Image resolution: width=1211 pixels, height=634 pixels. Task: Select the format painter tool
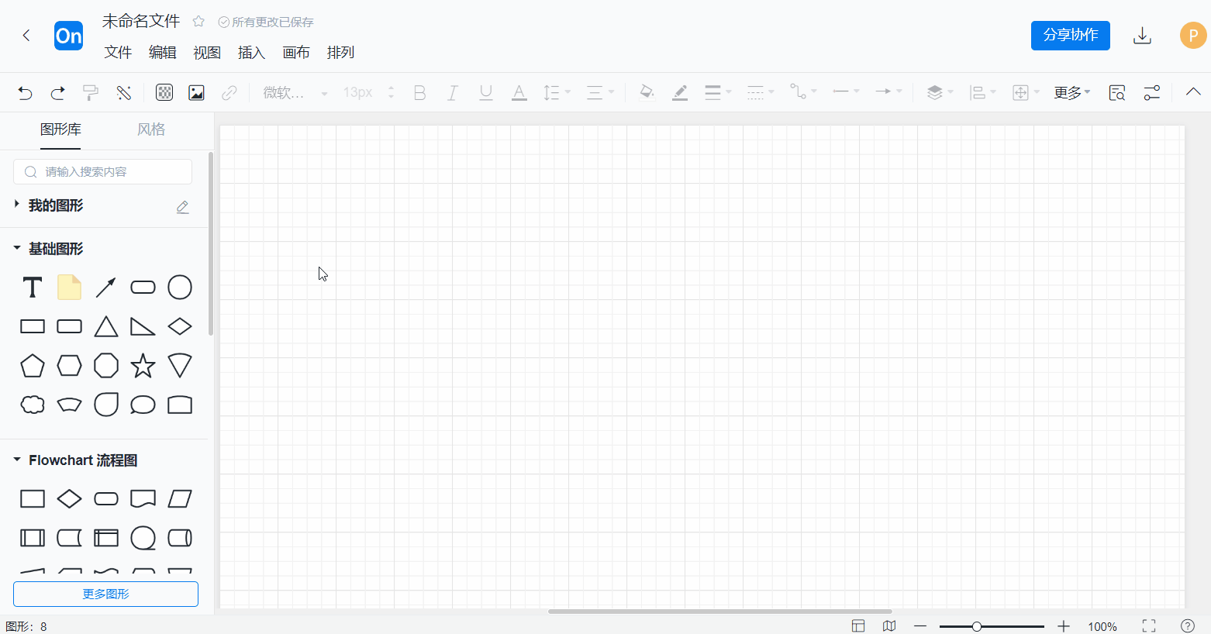(91, 93)
